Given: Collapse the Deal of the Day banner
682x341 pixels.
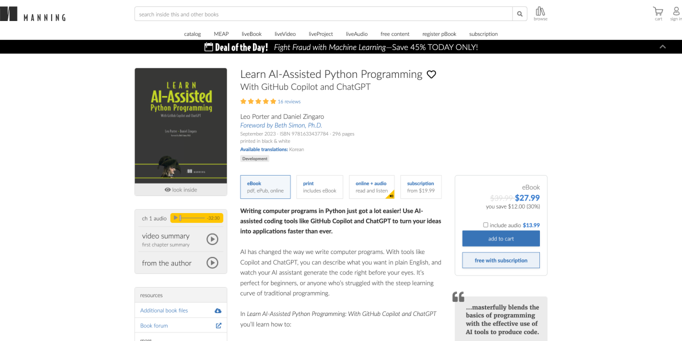Looking at the screenshot, I should tap(662, 47).
